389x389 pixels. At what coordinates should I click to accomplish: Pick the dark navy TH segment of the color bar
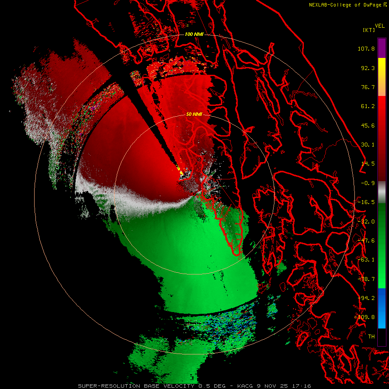pos(382,337)
